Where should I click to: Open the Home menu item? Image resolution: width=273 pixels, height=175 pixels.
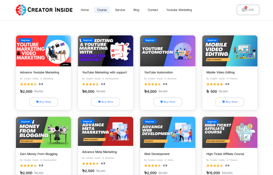(85, 10)
